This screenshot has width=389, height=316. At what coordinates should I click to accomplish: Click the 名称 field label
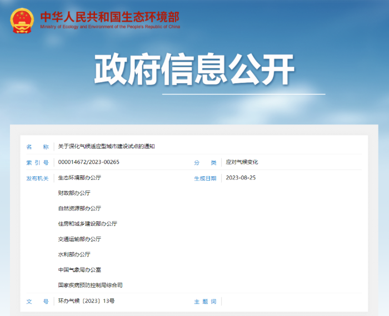[x=37, y=147]
